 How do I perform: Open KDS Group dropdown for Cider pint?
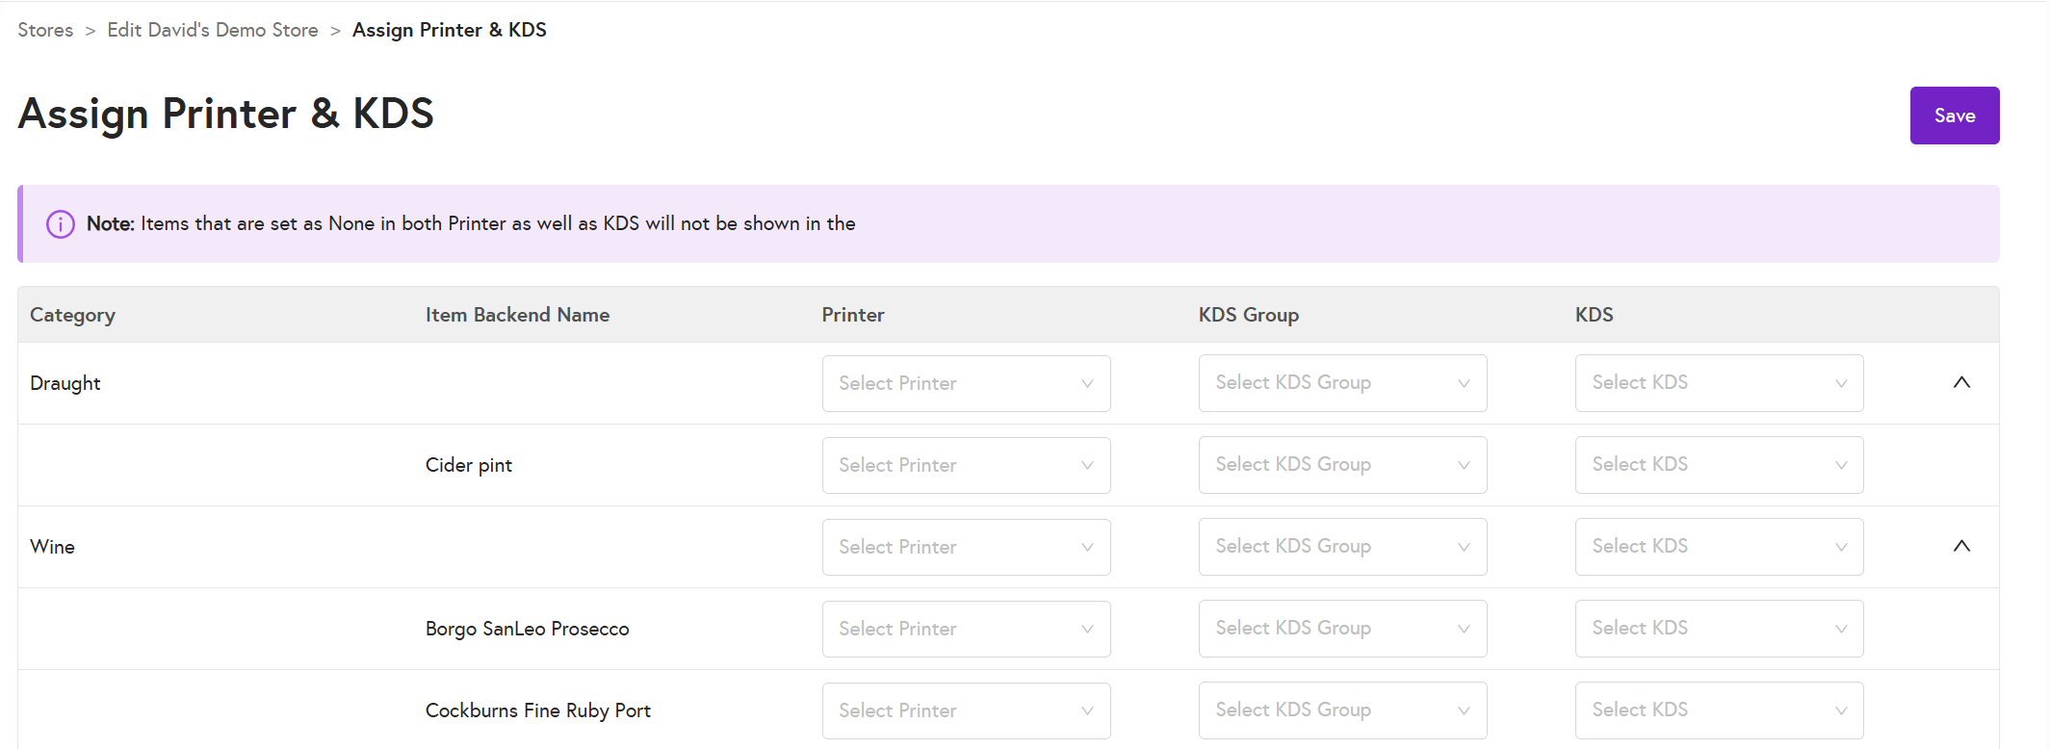[1342, 465]
